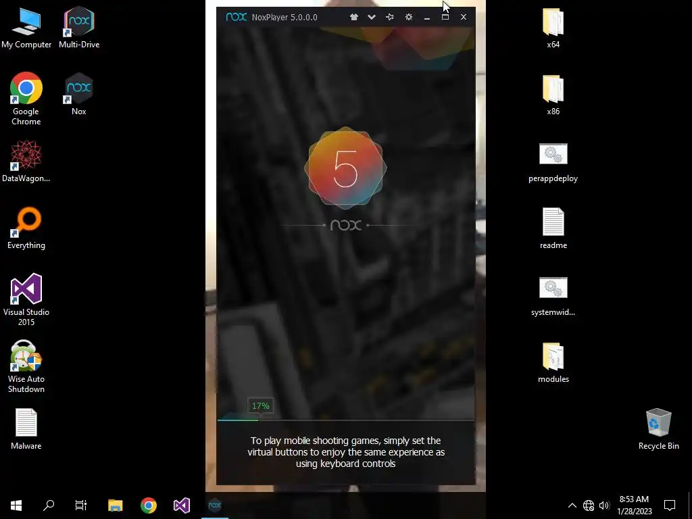The width and height of the screenshot is (692, 519).
Task: Open File Explorer from taskbar
Action: pyautogui.click(x=115, y=505)
